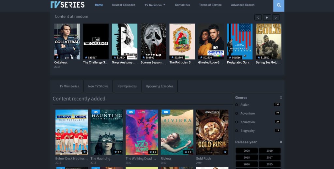Open the Contact Us page
This screenshot has width=334, height=169.
tap(182, 5)
